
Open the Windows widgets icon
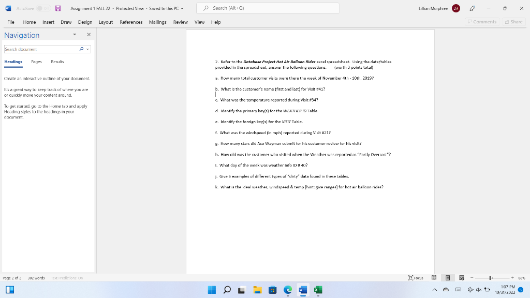tap(10, 290)
